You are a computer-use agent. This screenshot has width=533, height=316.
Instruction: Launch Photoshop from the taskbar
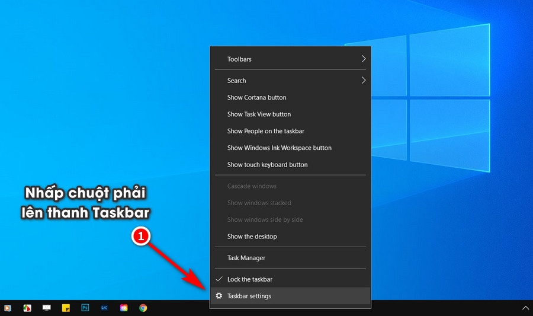point(85,308)
